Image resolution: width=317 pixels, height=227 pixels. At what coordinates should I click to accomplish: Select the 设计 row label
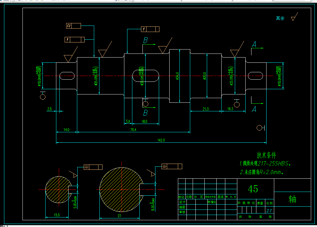coord(182,202)
